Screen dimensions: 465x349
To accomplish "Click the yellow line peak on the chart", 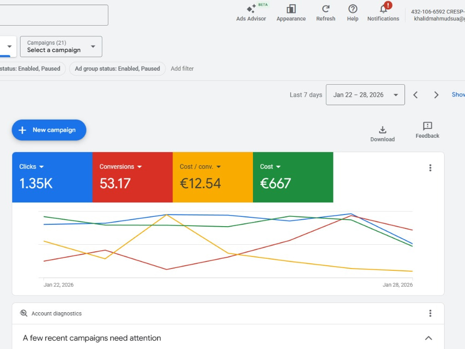I will (166, 215).
